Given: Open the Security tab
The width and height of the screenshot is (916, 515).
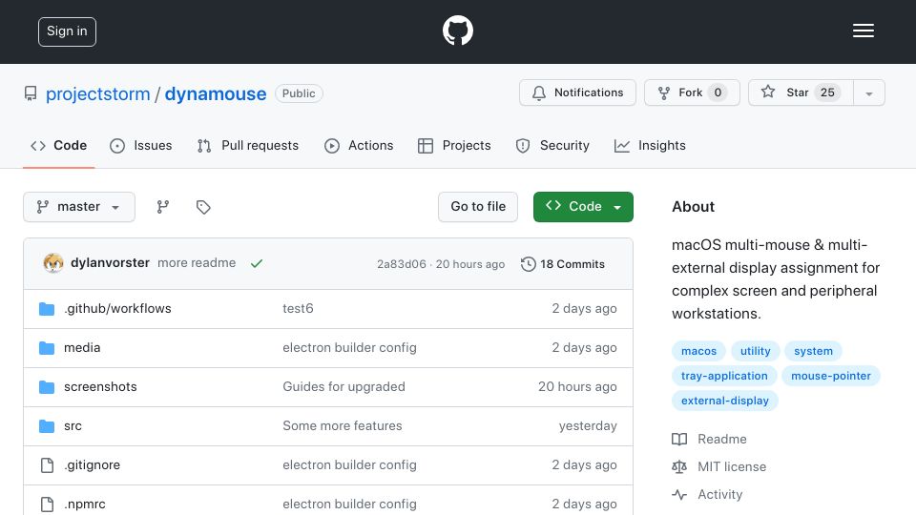Looking at the screenshot, I should (x=552, y=145).
